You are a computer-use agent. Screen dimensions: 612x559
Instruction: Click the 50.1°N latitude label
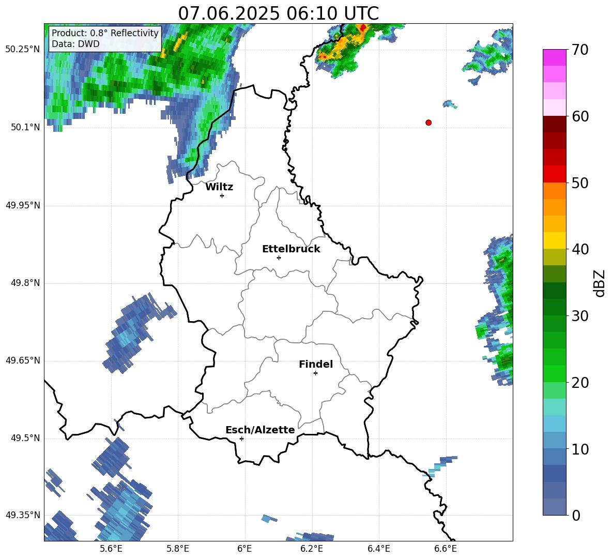pos(26,127)
